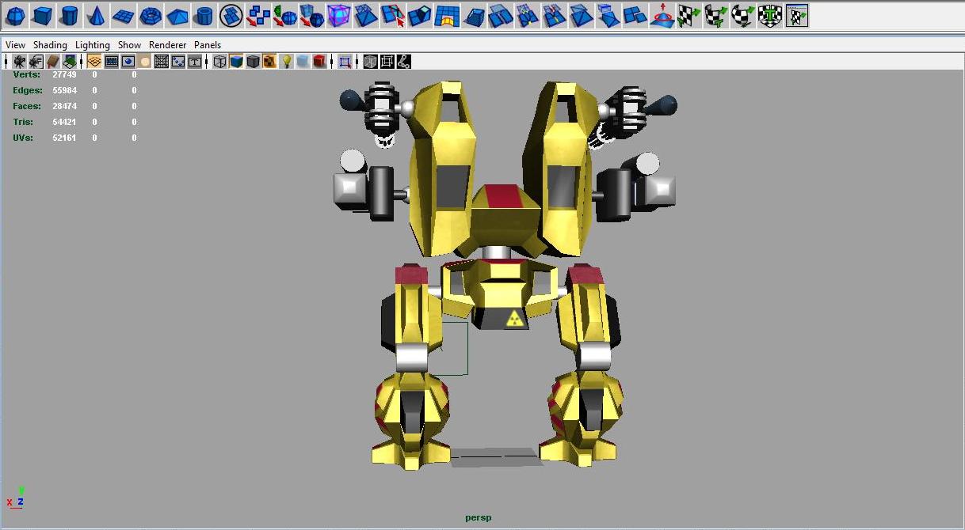Create a polygon cone primitive
The height and width of the screenshot is (530, 965).
[x=96, y=15]
